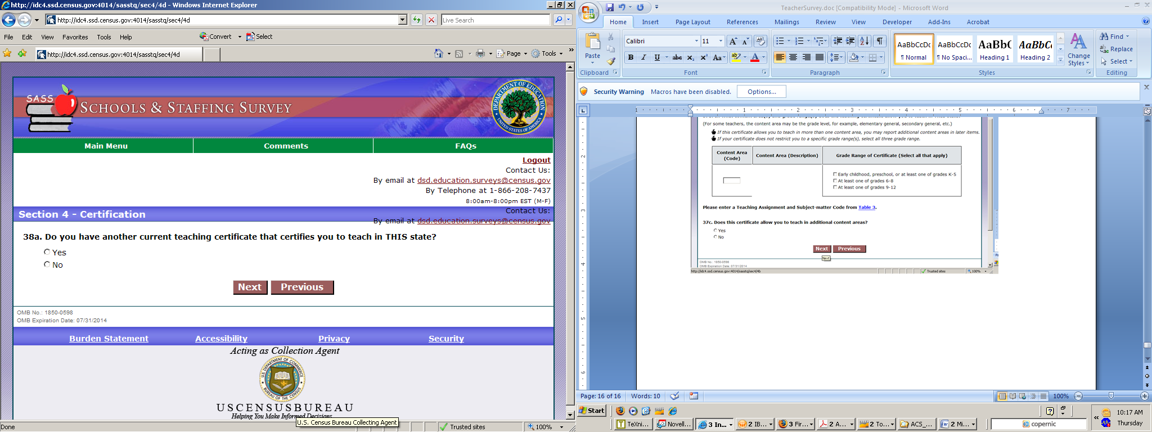1152x432 pixels.
Task: Open the Favorites Center star icon
Action: tap(7, 53)
